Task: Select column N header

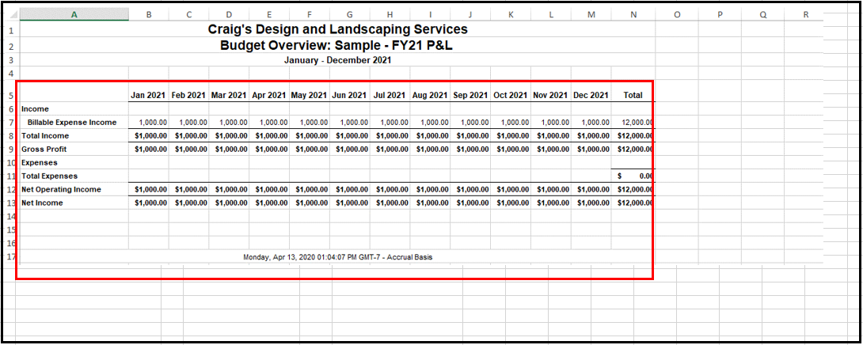Action: [633, 15]
